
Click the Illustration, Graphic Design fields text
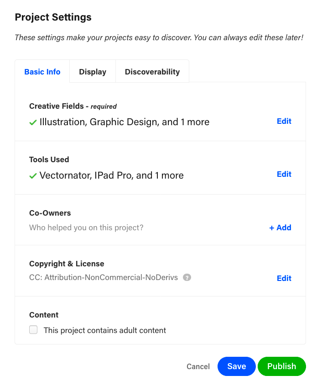point(124,122)
